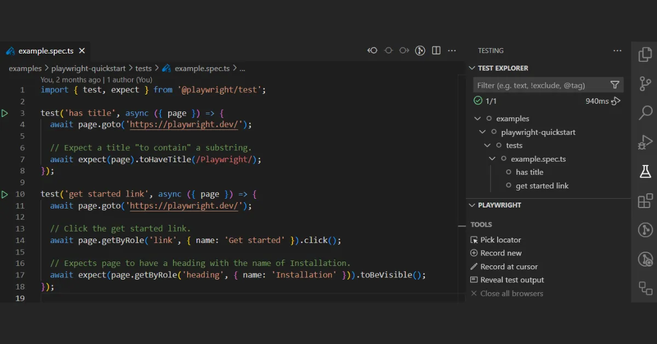This screenshot has height=344, width=657.
Task: Open Source Control view in activity bar
Action: (x=646, y=84)
